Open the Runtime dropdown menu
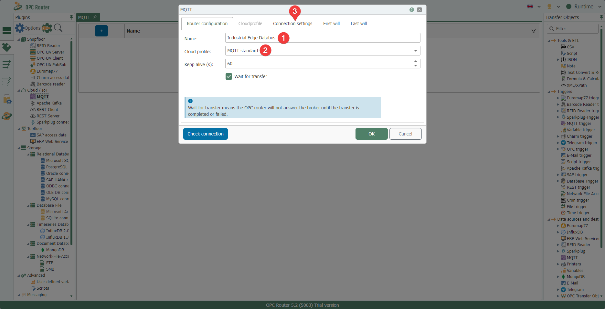 coord(600,6)
